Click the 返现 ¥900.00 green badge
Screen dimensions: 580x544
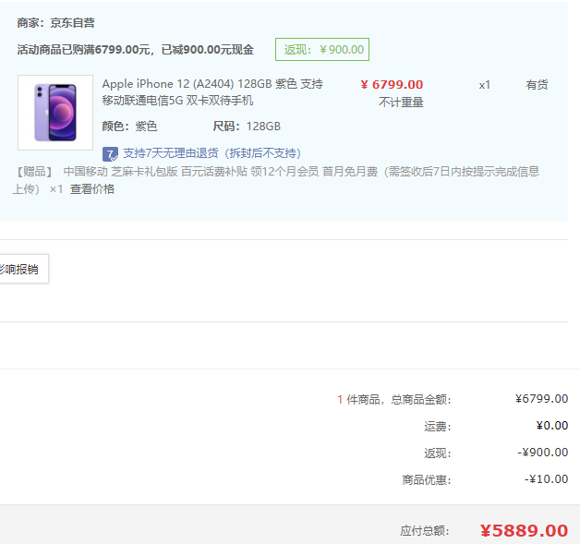tap(322, 49)
